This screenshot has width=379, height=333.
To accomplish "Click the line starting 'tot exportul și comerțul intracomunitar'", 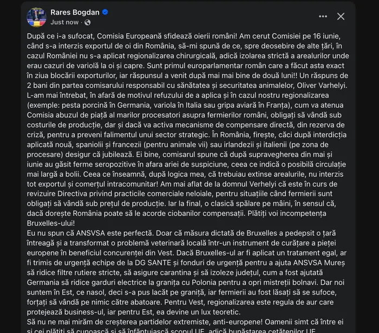I will pos(182,184).
